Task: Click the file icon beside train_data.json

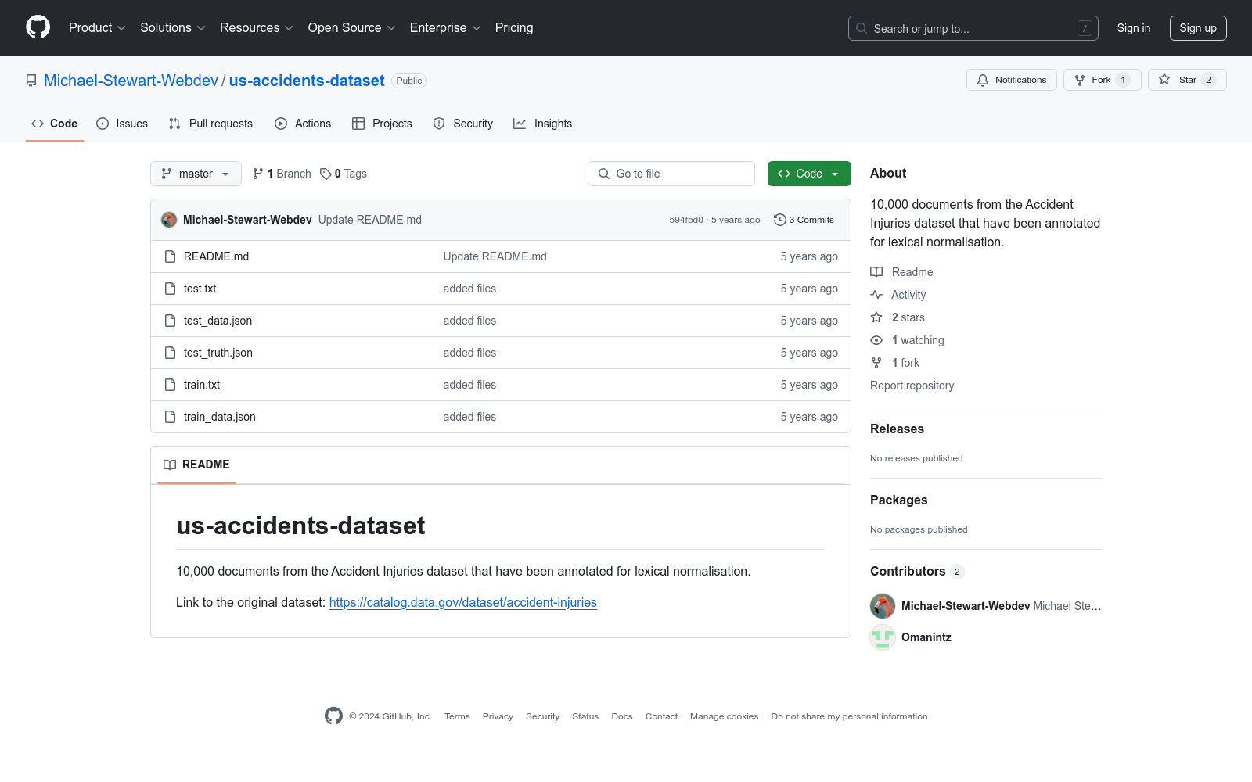Action: coord(170,417)
